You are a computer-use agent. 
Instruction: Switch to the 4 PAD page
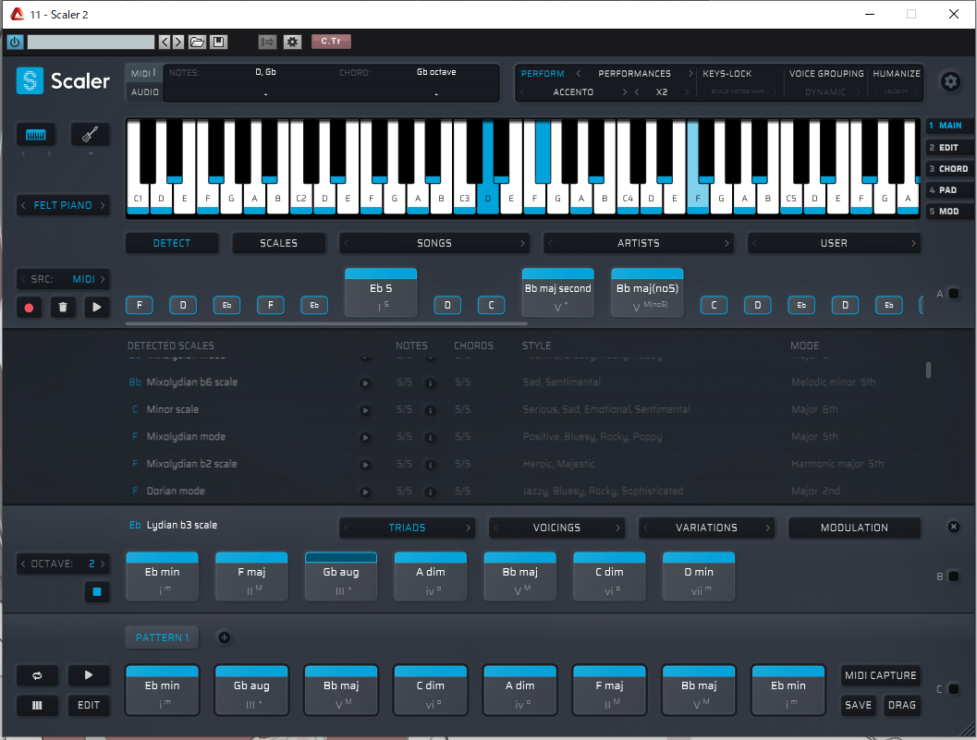[947, 190]
